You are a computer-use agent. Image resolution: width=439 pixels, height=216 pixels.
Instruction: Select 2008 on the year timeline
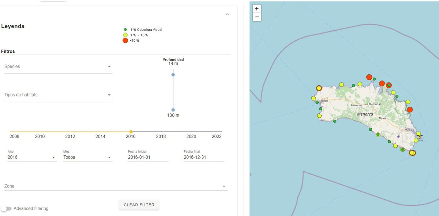(15, 137)
